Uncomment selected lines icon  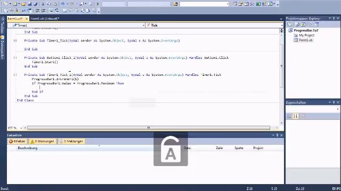[57, 11]
